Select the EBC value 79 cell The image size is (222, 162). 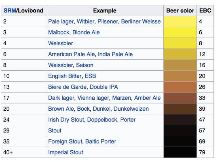coord(205,152)
